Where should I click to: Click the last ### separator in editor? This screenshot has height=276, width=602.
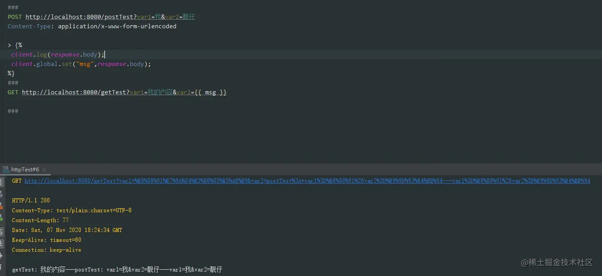[13, 111]
